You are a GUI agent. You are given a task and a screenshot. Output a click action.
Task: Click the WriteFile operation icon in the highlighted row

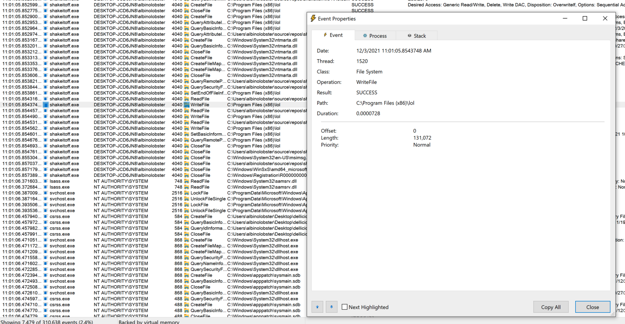coord(187,105)
